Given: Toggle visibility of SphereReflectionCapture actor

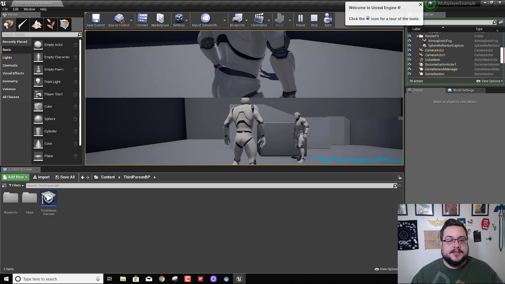Looking at the screenshot, I should 409,45.
